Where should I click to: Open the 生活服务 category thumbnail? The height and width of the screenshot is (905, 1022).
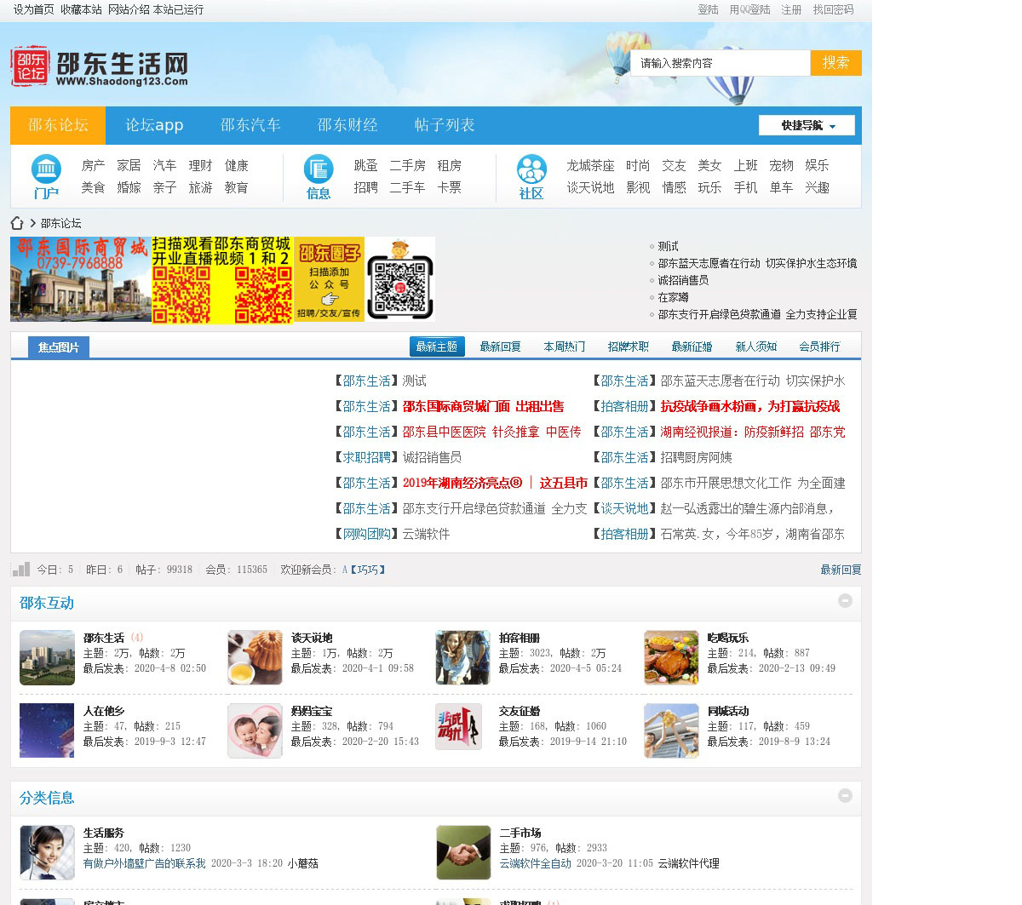coord(47,852)
